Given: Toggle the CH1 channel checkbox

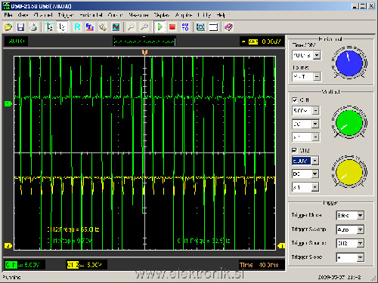Looking at the screenshot, I should pyautogui.click(x=294, y=100).
